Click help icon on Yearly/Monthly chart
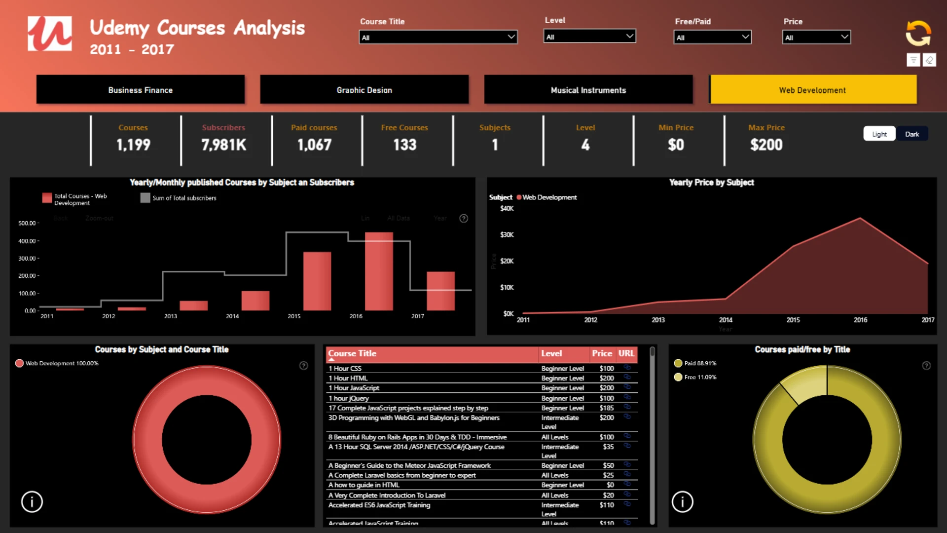This screenshot has width=947, height=533. pyautogui.click(x=464, y=218)
